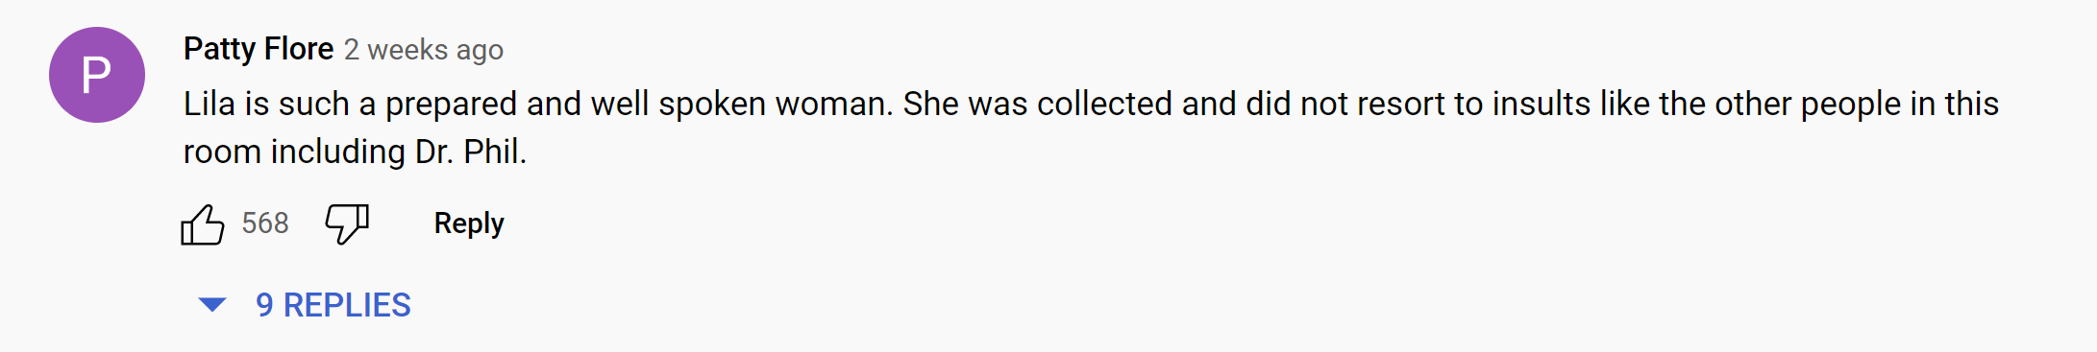Toggle the thumbs up like state

202,224
